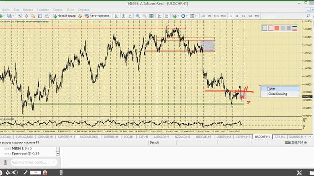This screenshot has height=176, width=314.
Task: Toggle the auto scroll chart icon
Action: coord(159,16)
